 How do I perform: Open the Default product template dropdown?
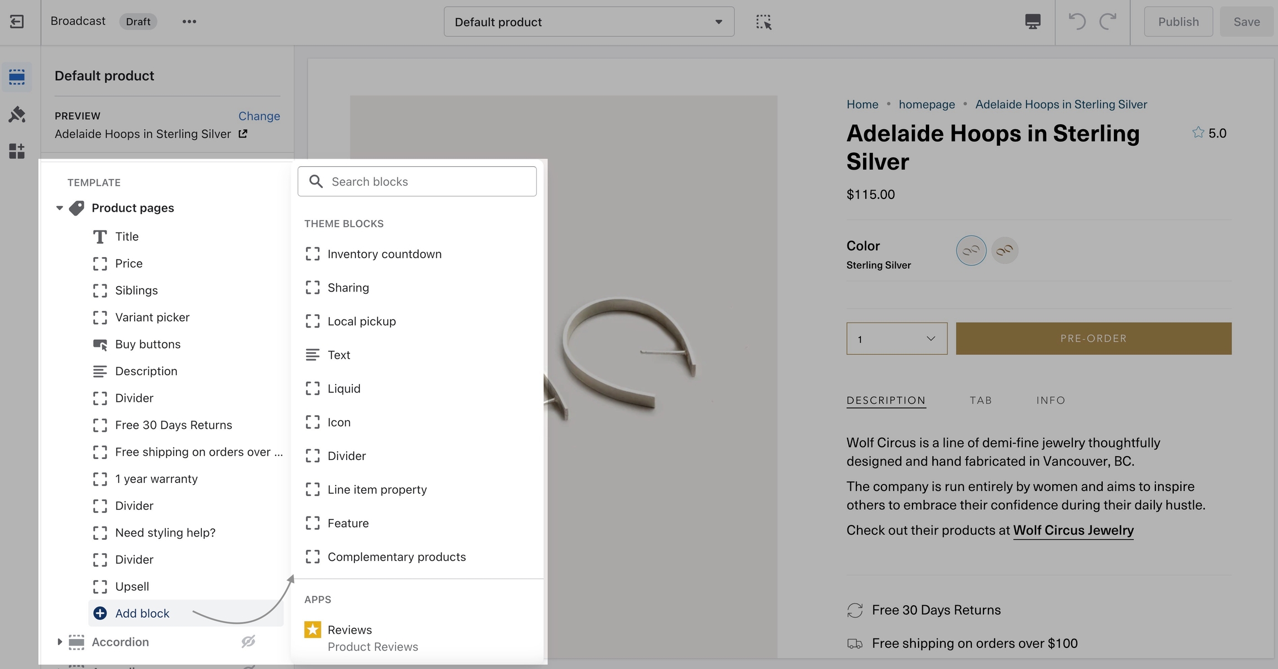pyautogui.click(x=589, y=22)
